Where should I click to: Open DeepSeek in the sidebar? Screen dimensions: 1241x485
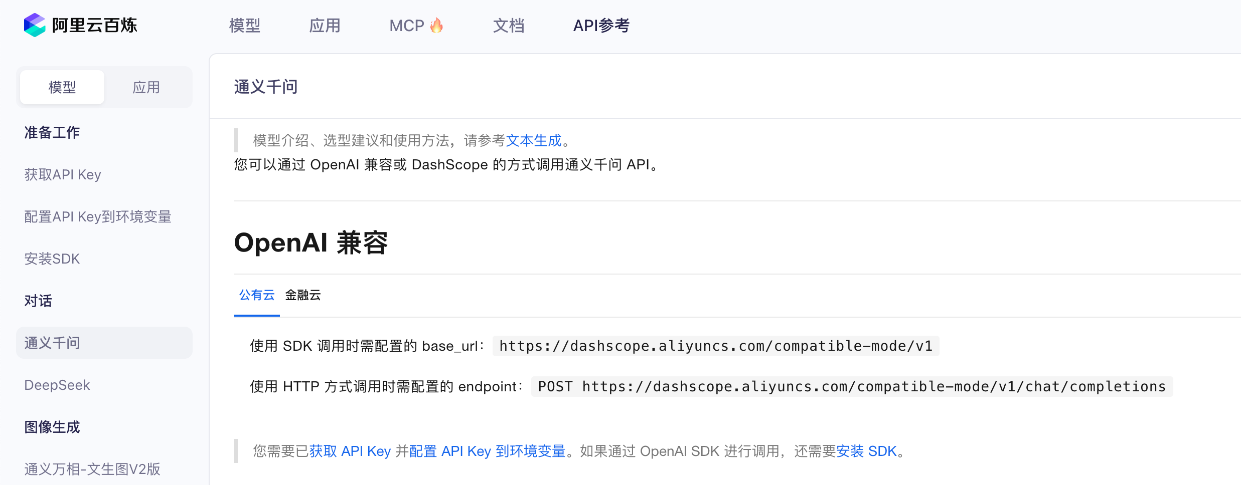point(57,385)
